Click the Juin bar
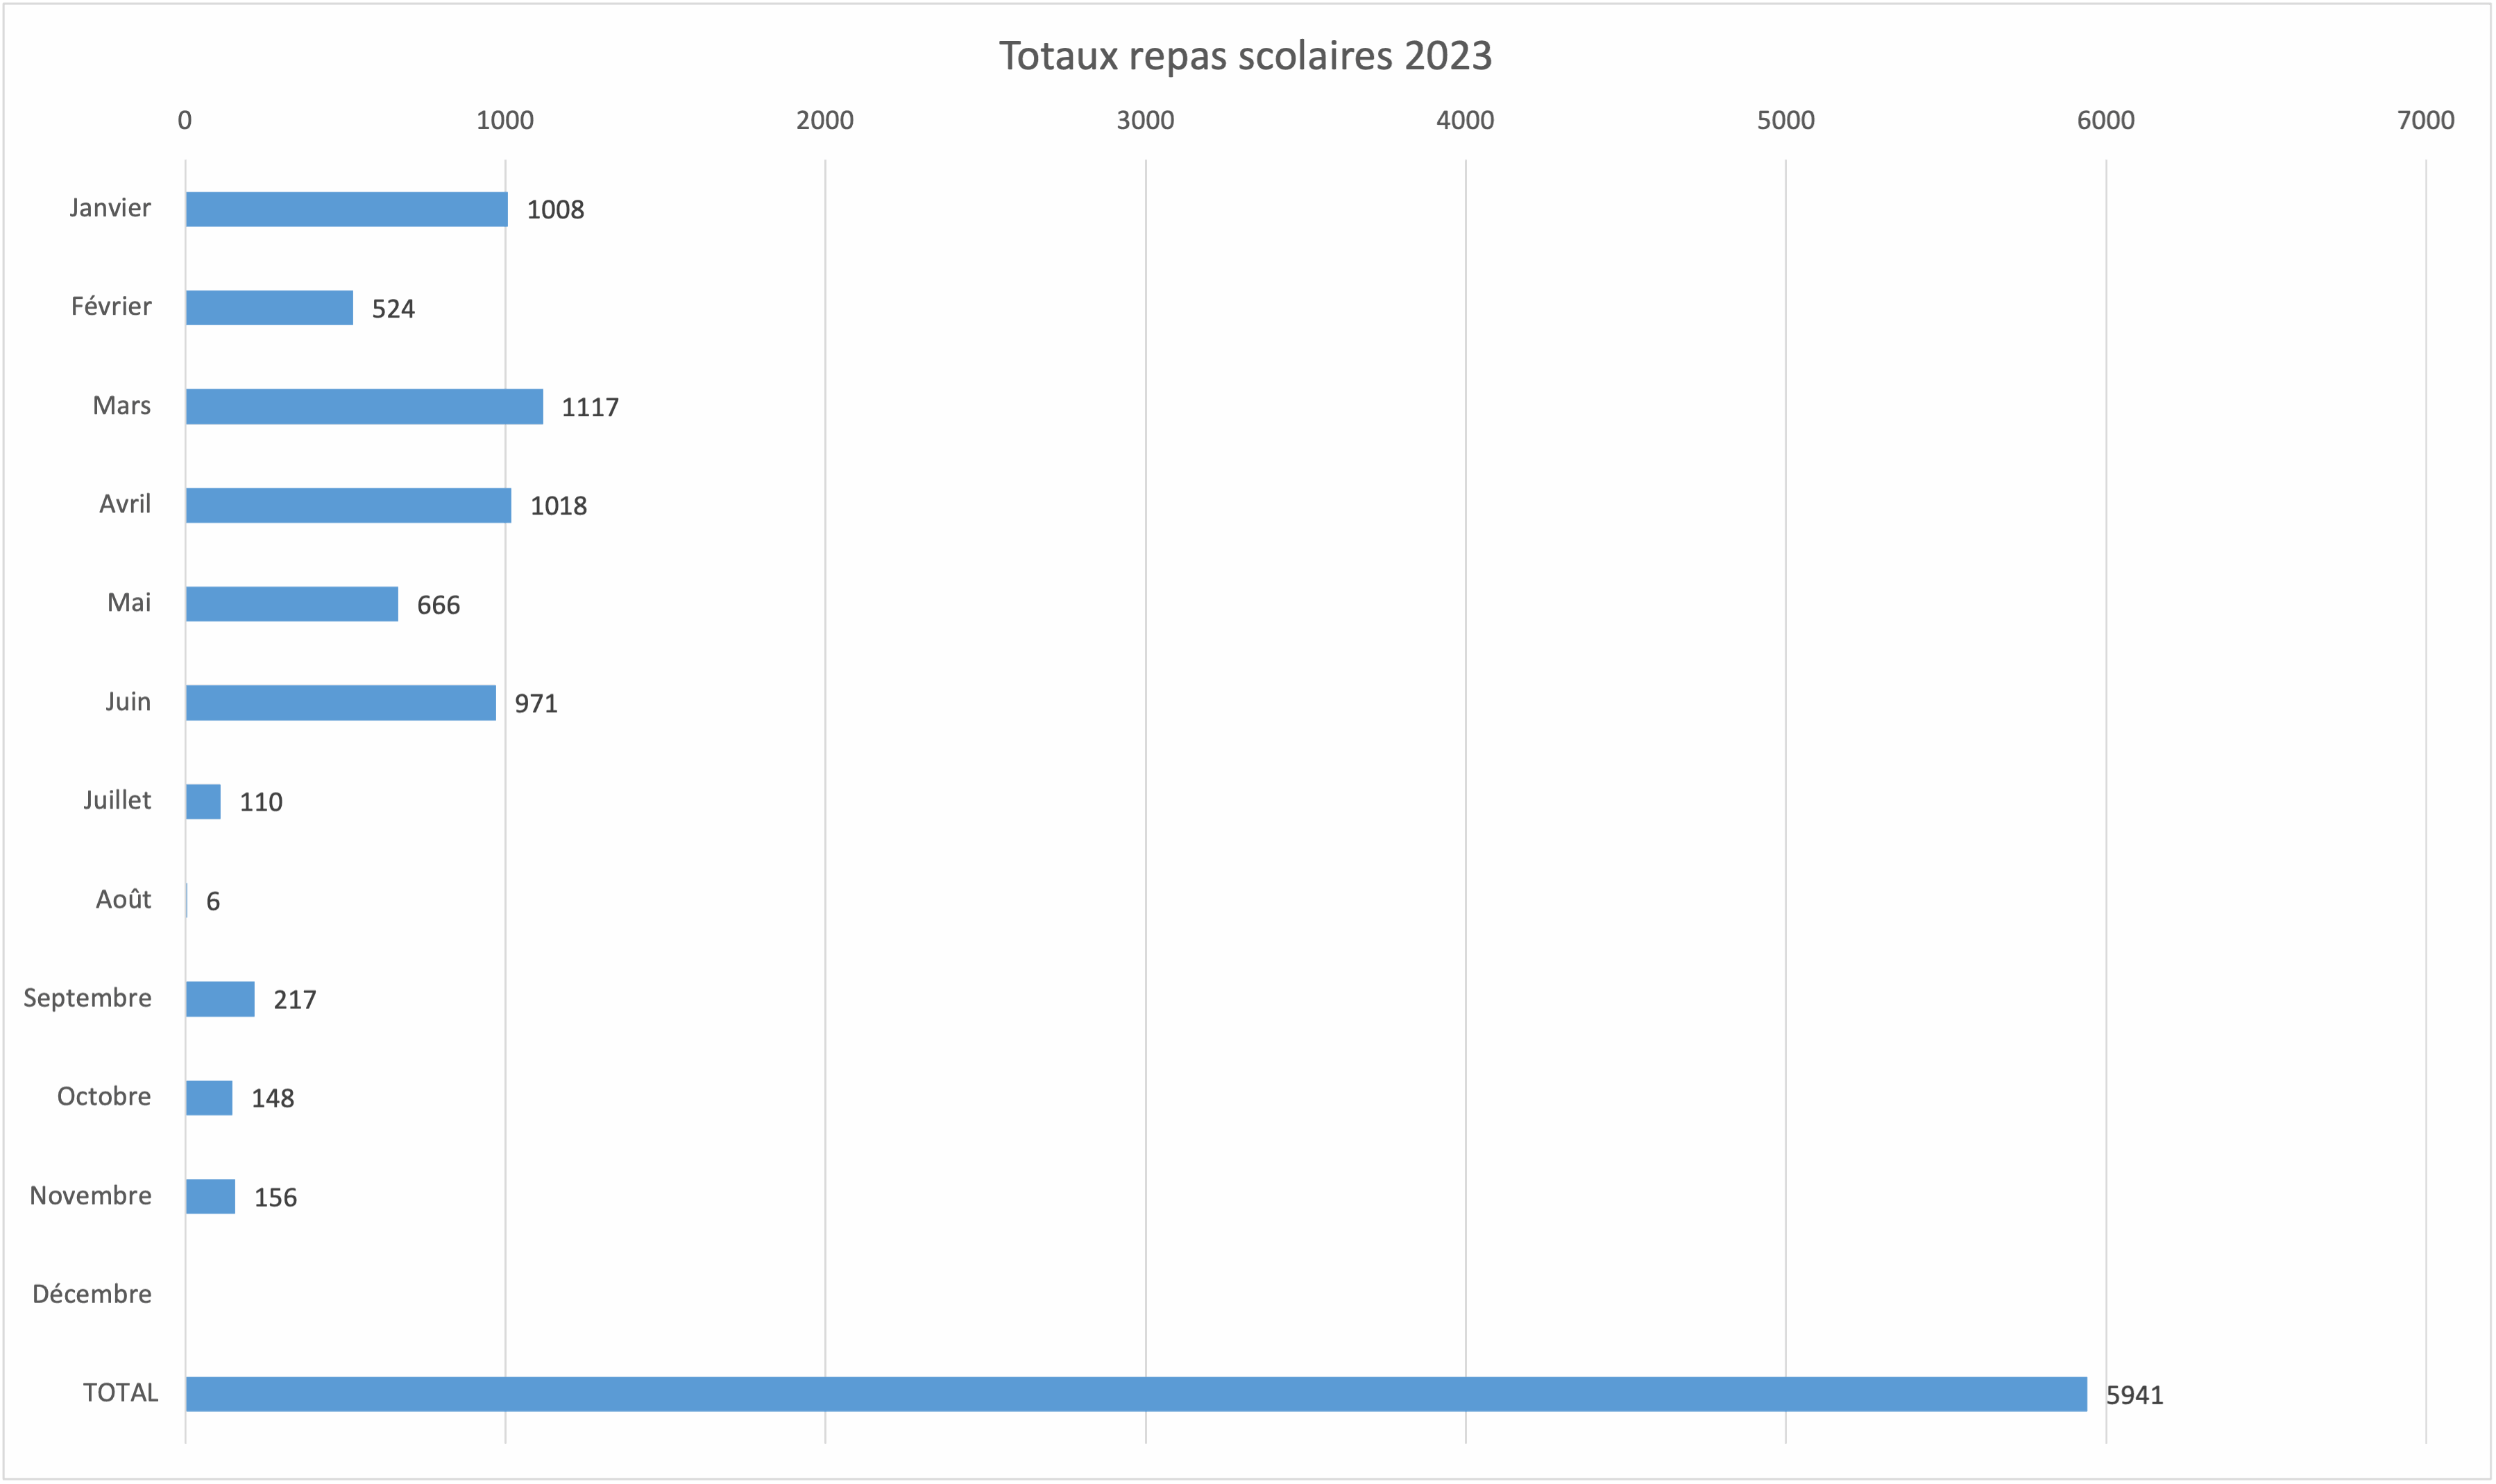 [340, 703]
